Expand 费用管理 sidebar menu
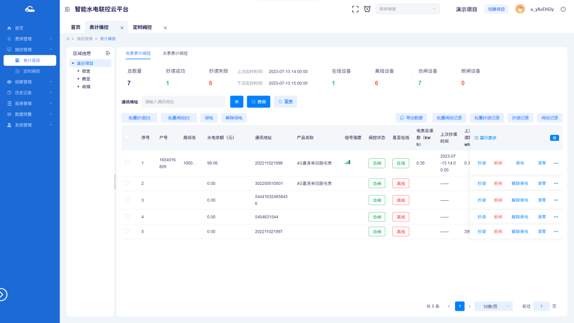Image resolution: width=574 pixels, height=323 pixels. pos(30,39)
